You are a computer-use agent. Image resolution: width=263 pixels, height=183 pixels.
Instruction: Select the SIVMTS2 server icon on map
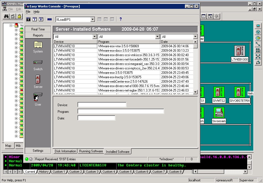(219, 92)
